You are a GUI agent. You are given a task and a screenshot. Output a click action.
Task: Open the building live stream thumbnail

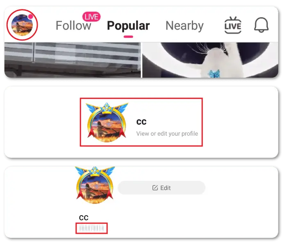click(x=73, y=60)
